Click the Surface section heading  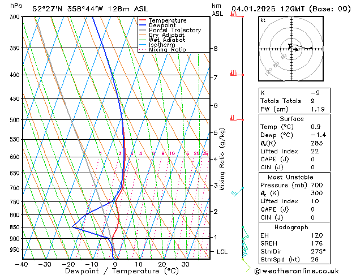[291, 119]
